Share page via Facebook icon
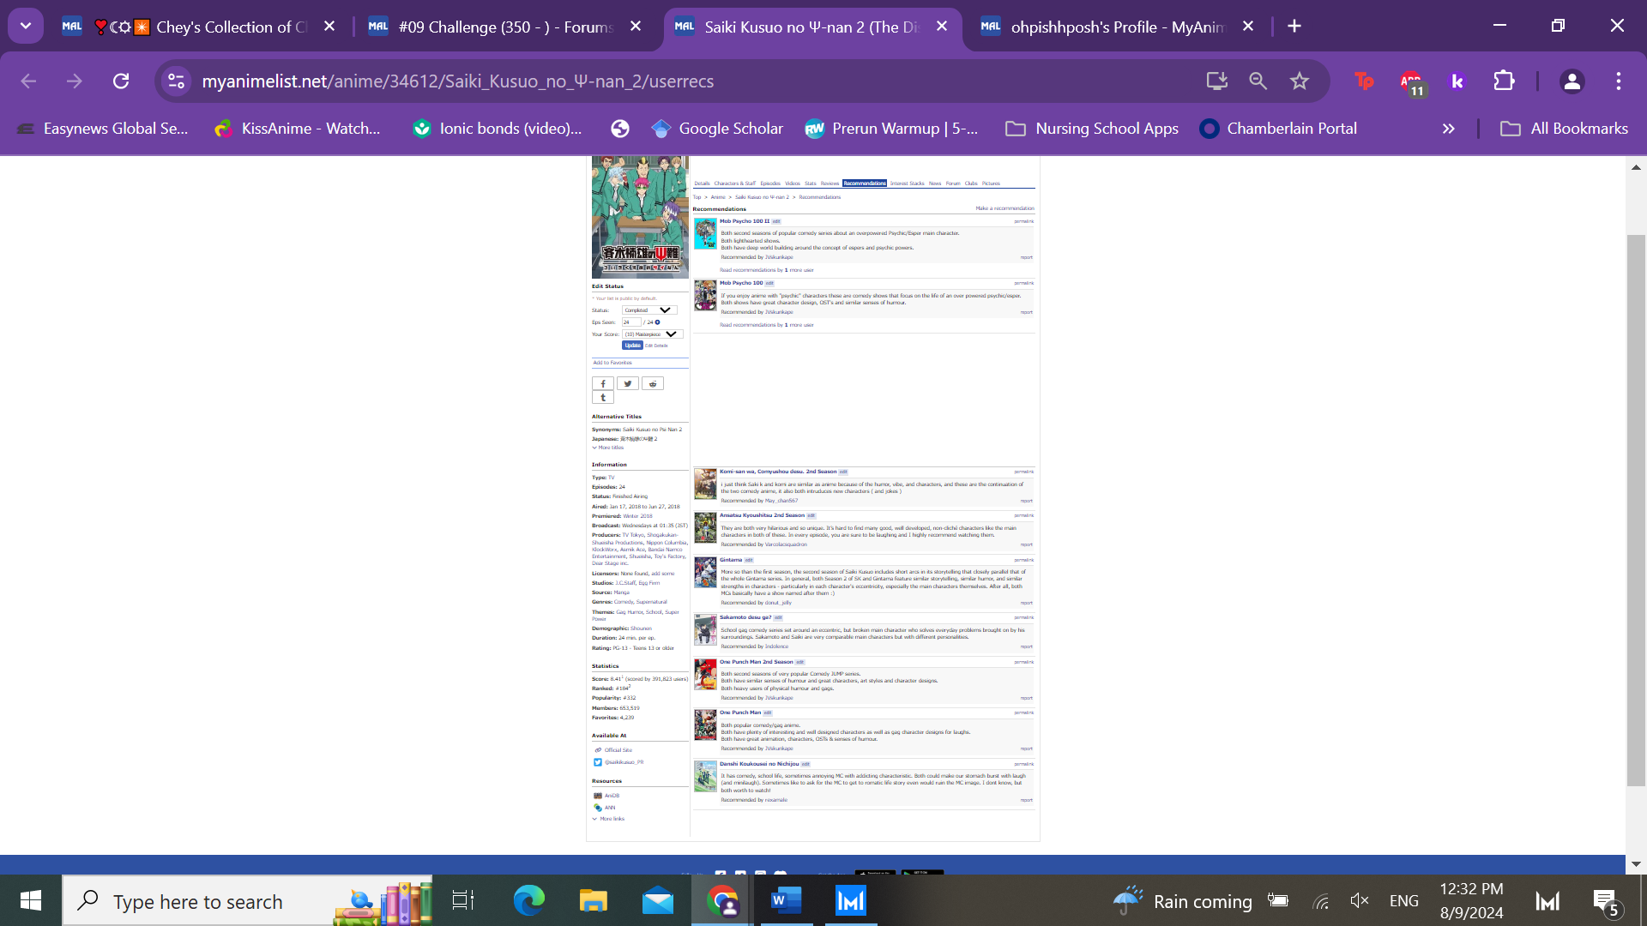Screen dimensions: 1647x926 click(x=603, y=384)
